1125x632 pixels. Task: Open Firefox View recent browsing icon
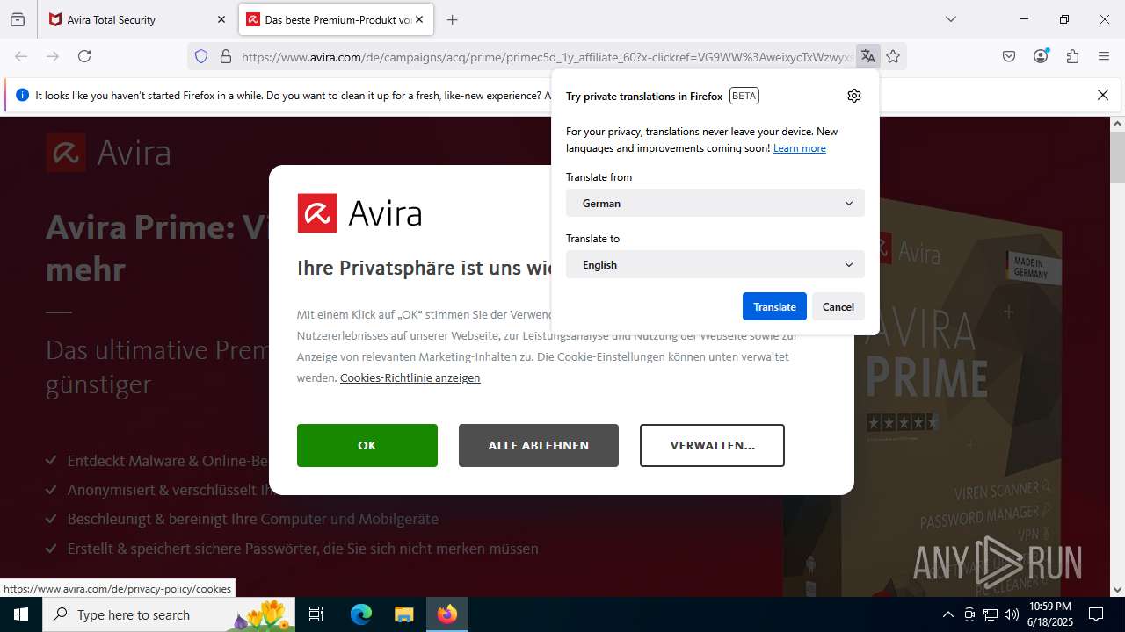coord(18,19)
